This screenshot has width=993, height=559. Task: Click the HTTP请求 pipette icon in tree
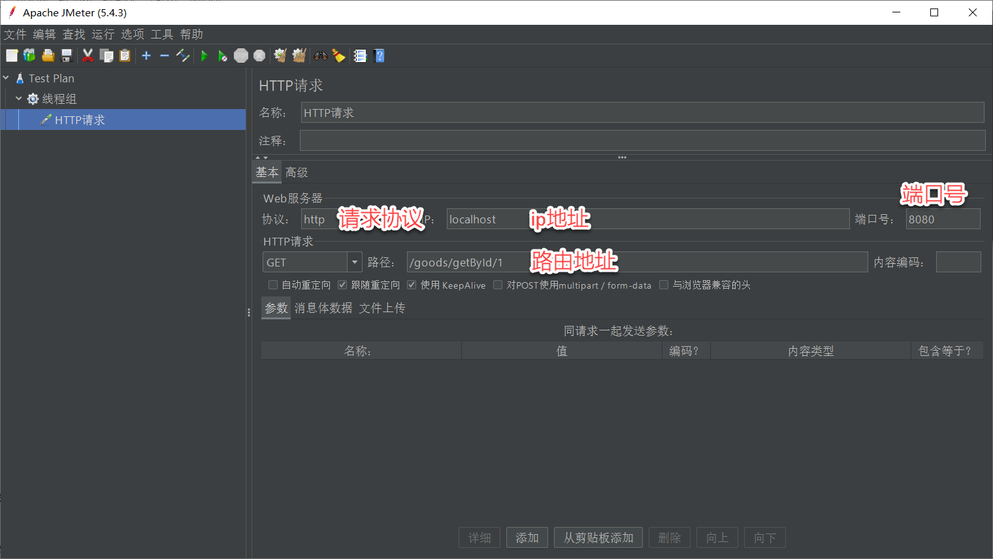pos(46,120)
